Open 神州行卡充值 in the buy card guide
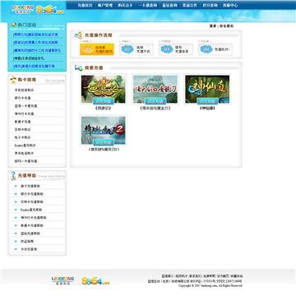The image size is (296, 296). [x=24, y=113]
